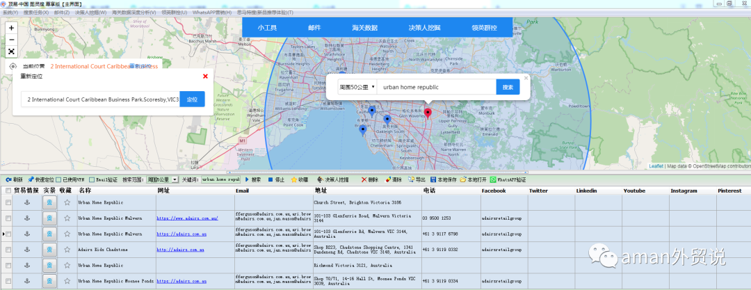751x290 pixels.
Task: Switch to the 领英群控 blue tab
Action: (x=484, y=28)
